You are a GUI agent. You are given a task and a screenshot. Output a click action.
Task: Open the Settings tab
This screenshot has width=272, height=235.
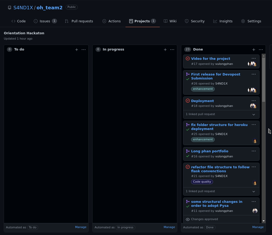[251, 21]
